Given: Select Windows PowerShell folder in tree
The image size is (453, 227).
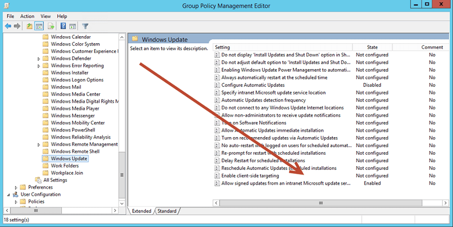Looking at the screenshot, I should click(x=74, y=130).
